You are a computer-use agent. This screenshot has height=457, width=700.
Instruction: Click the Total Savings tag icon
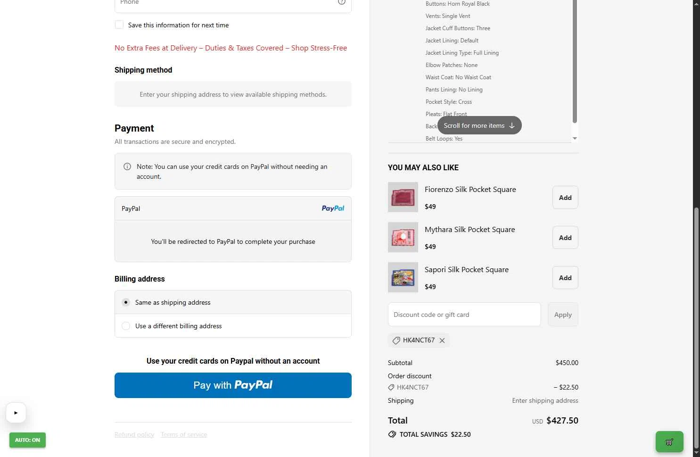coord(392,434)
